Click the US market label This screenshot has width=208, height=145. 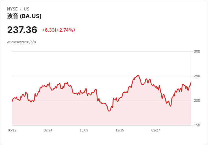(27, 9)
